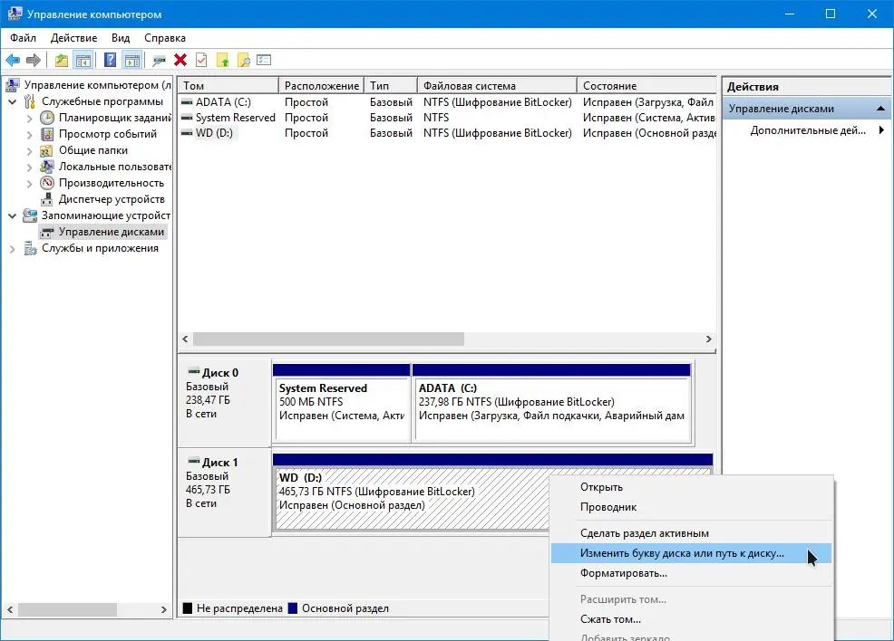Open help via blue question mark icon
The image size is (894, 641).
click(110, 60)
